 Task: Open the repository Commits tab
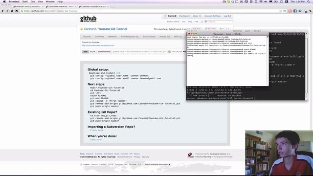pyautogui.click(x=99, y=37)
